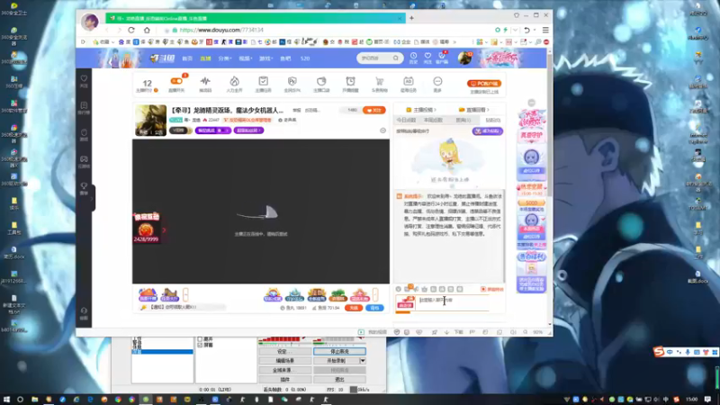Open the browser hamburger menu
The height and width of the screenshot is (405, 720).
pos(545,30)
